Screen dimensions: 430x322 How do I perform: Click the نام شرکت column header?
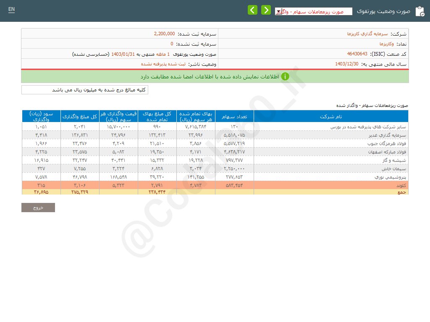tap(331, 116)
